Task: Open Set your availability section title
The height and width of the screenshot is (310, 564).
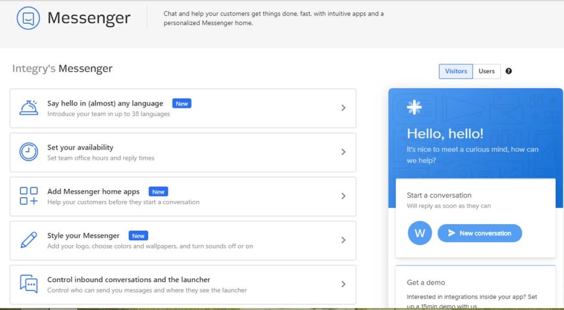Action: coord(80,147)
